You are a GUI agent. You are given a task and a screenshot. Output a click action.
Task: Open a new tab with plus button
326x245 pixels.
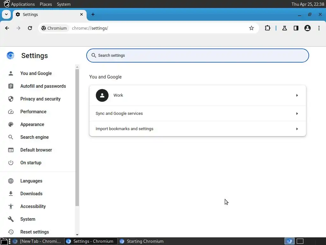93,14
